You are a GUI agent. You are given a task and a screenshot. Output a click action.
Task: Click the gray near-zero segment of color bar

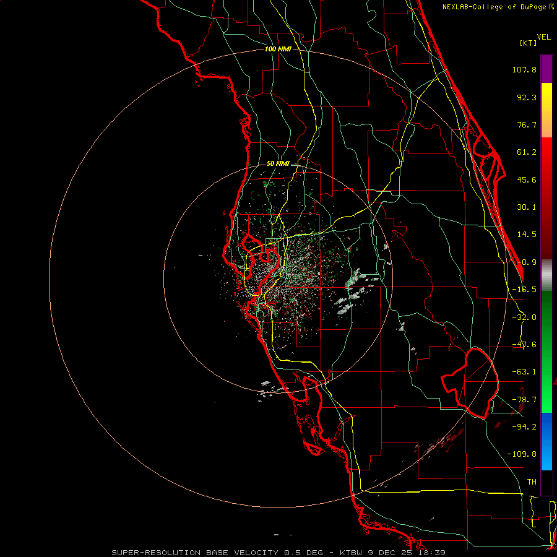pyautogui.click(x=546, y=275)
